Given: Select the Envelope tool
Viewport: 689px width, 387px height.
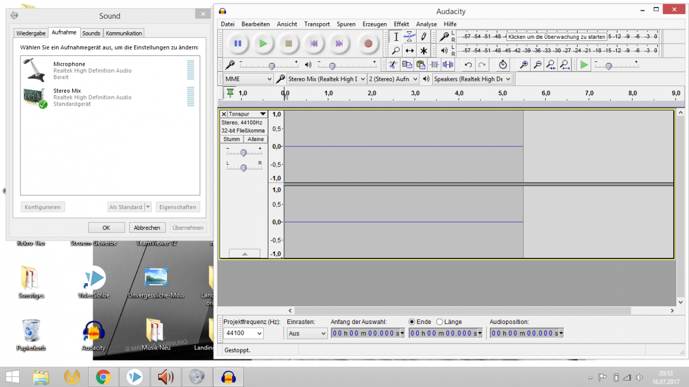Looking at the screenshot, I should (410, 37).
